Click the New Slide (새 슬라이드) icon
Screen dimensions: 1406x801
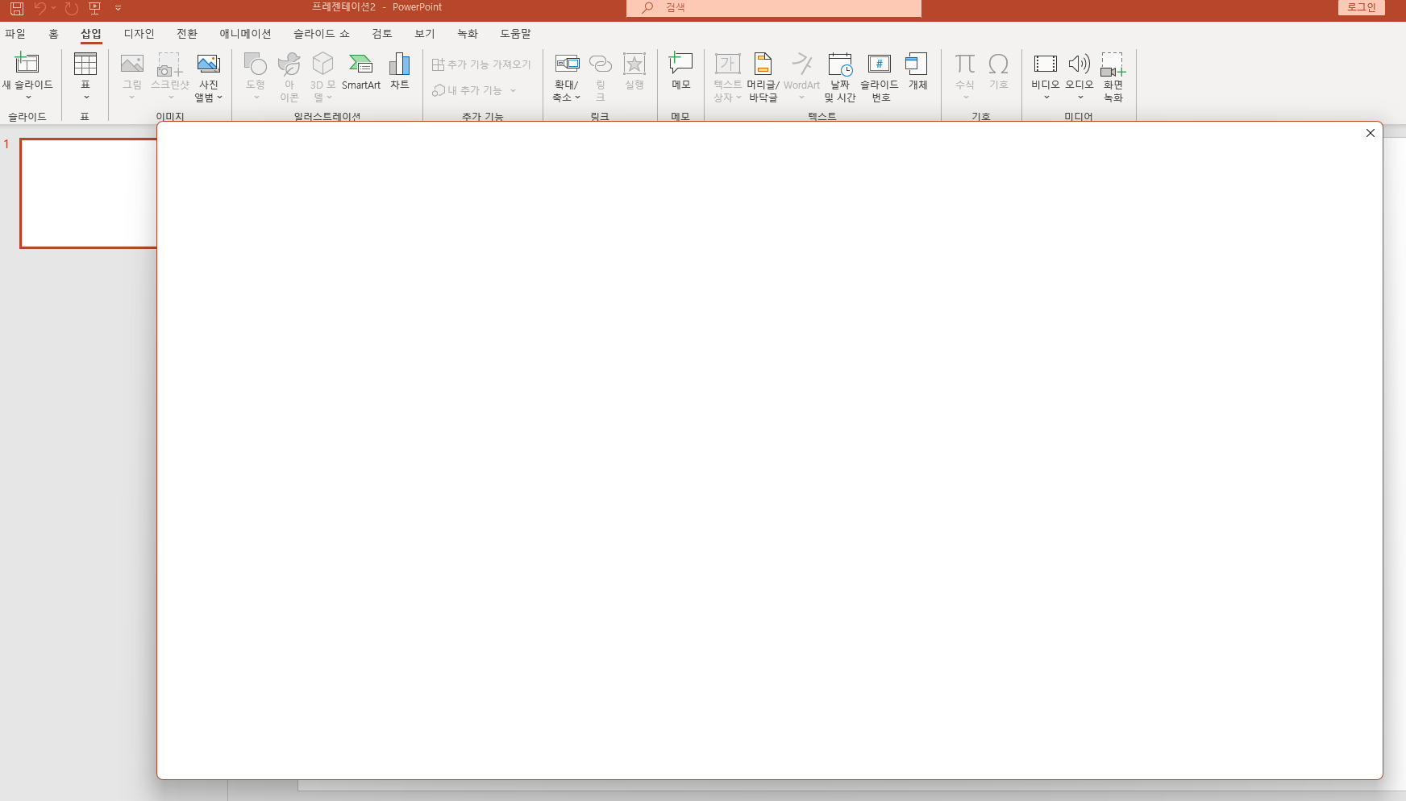coord(27,64)
